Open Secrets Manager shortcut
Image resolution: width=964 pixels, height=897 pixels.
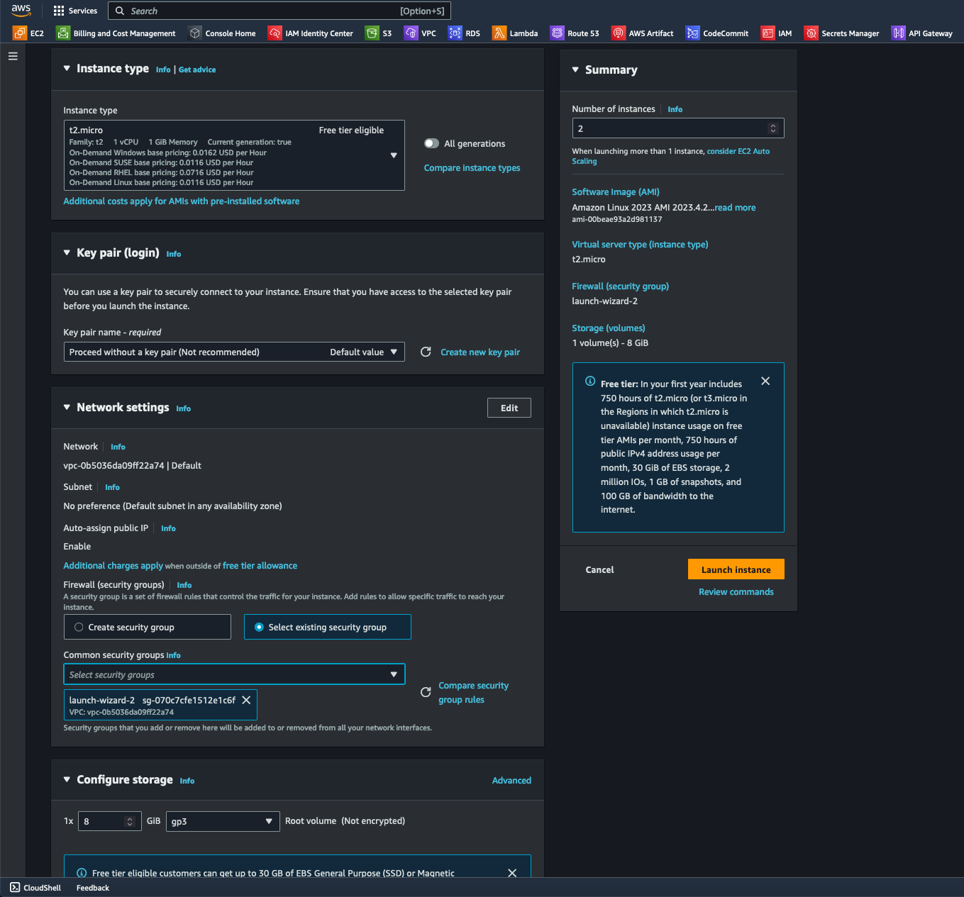pyautogui.click(x=842, y=33)
